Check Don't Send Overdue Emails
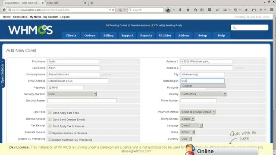 tap(50, 119)
